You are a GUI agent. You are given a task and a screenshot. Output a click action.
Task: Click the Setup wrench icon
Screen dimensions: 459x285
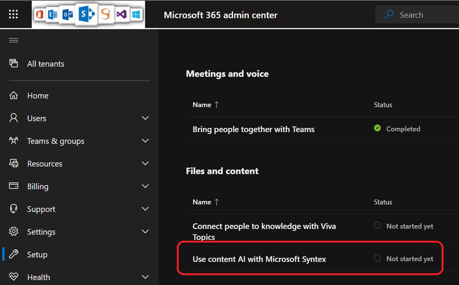pyautogui.click(x=13, y=254)
